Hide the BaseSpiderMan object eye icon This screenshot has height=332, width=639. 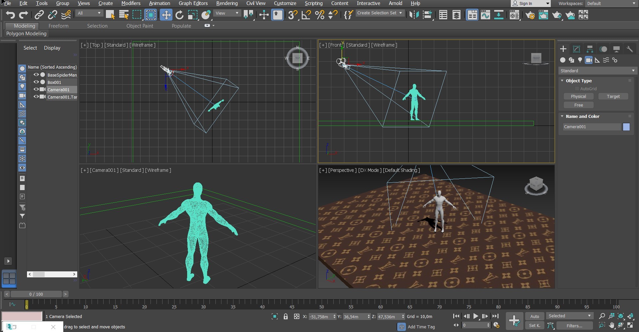click(36, 75)
